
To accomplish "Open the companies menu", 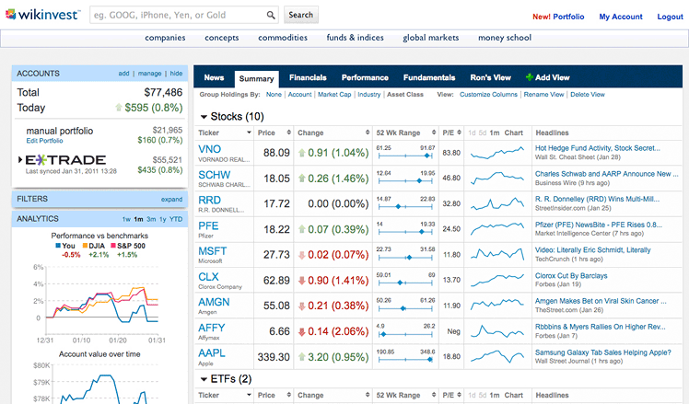I will click(165, 38).
